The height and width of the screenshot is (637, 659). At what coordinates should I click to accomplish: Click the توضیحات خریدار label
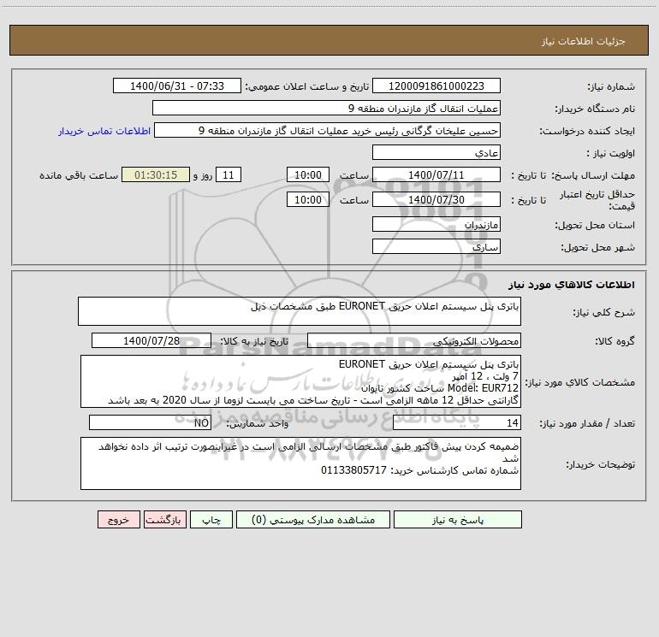point(601,464)
